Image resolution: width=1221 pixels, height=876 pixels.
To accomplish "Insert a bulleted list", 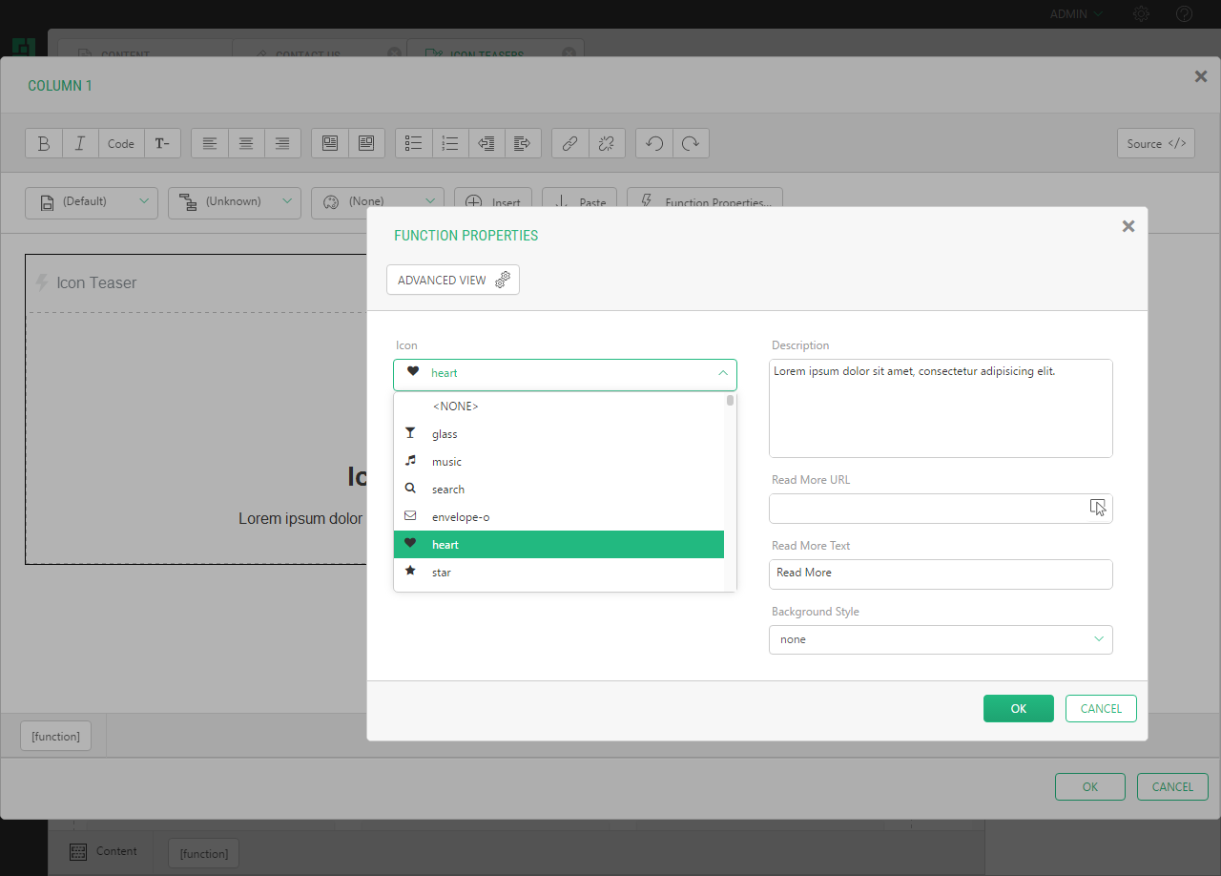I will (x=414, y=143).
